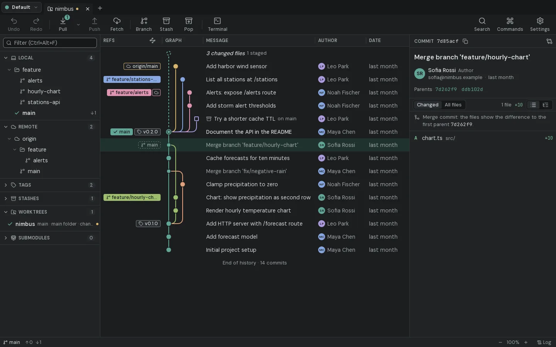Fetch remotes with the Fetch icon

click(x=117, y=24)
